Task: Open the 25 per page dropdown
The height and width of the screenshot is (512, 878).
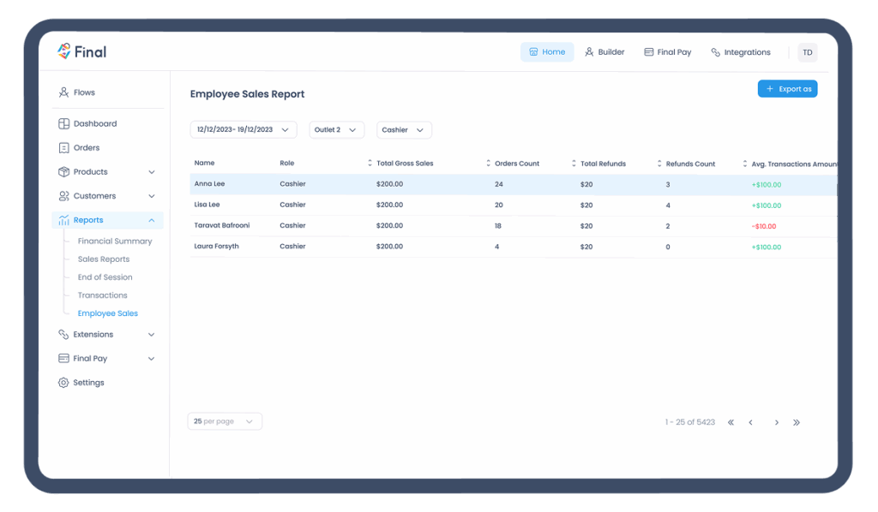Action: coord(225,421)
